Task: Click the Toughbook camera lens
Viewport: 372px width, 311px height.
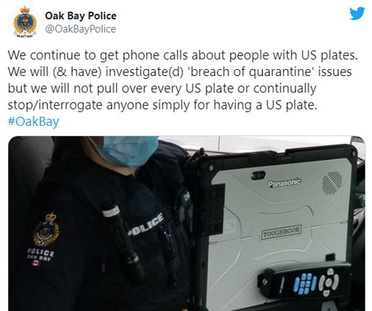Action: [x=257, y=176]
